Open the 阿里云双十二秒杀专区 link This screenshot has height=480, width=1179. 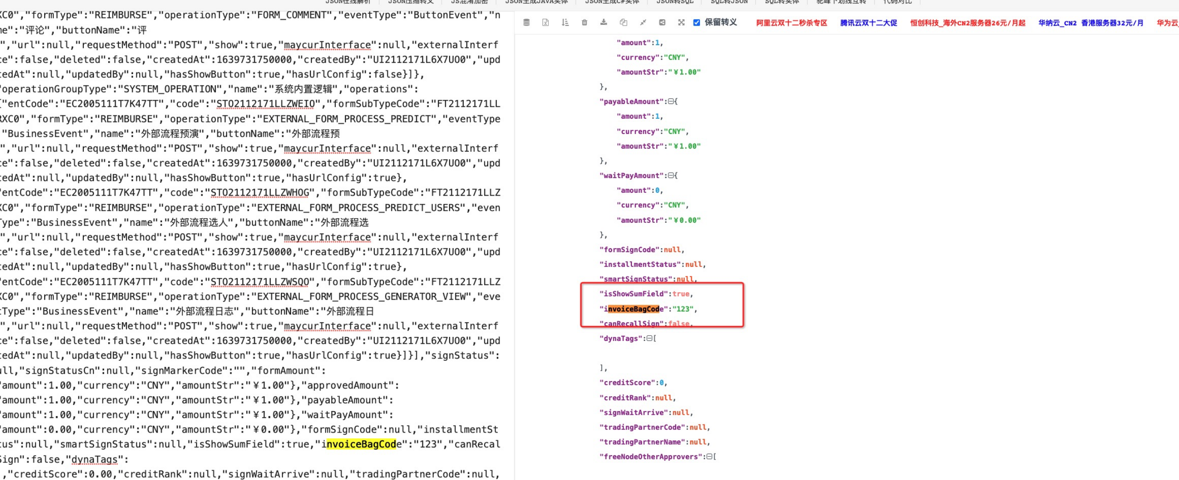pyautogui.click(x=791, y=23)
